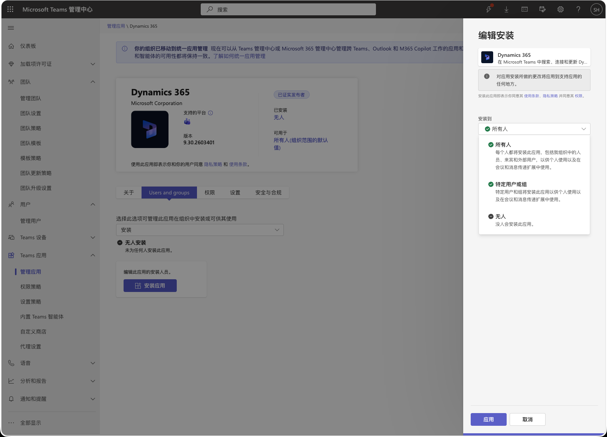
Task: Click the dashboard home icon
Action: pyautogui.click(x=11, y=46)
